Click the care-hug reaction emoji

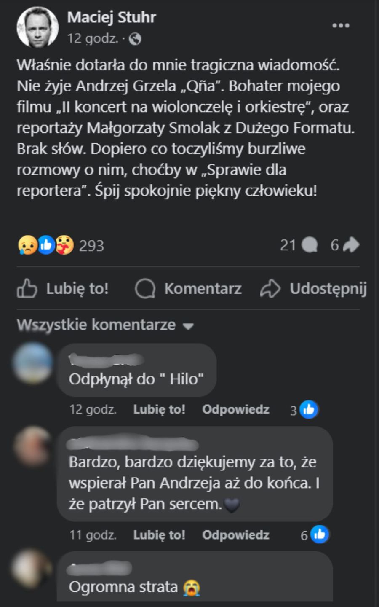[x=64, y=245]
